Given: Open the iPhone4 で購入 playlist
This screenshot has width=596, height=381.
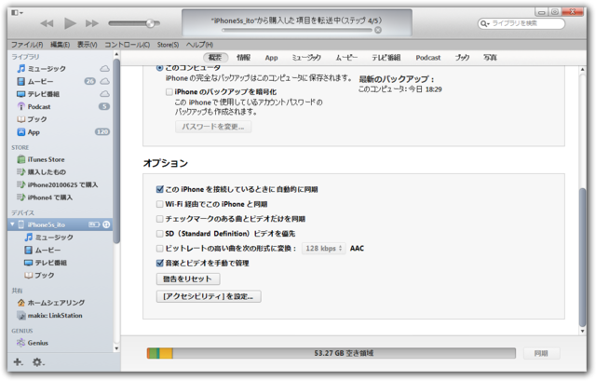Looking at the screenshot, I should tap(45, 197).
